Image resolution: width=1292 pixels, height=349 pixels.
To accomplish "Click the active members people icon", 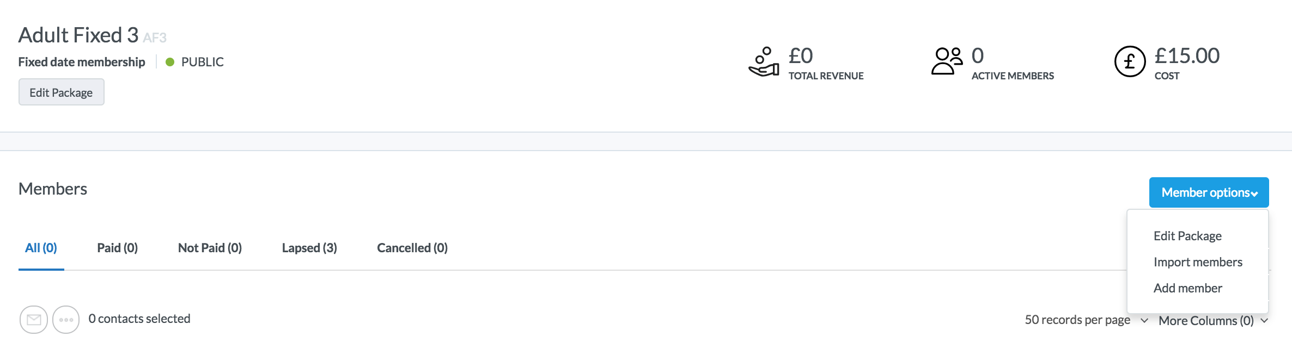I will (x=947, y=61).
